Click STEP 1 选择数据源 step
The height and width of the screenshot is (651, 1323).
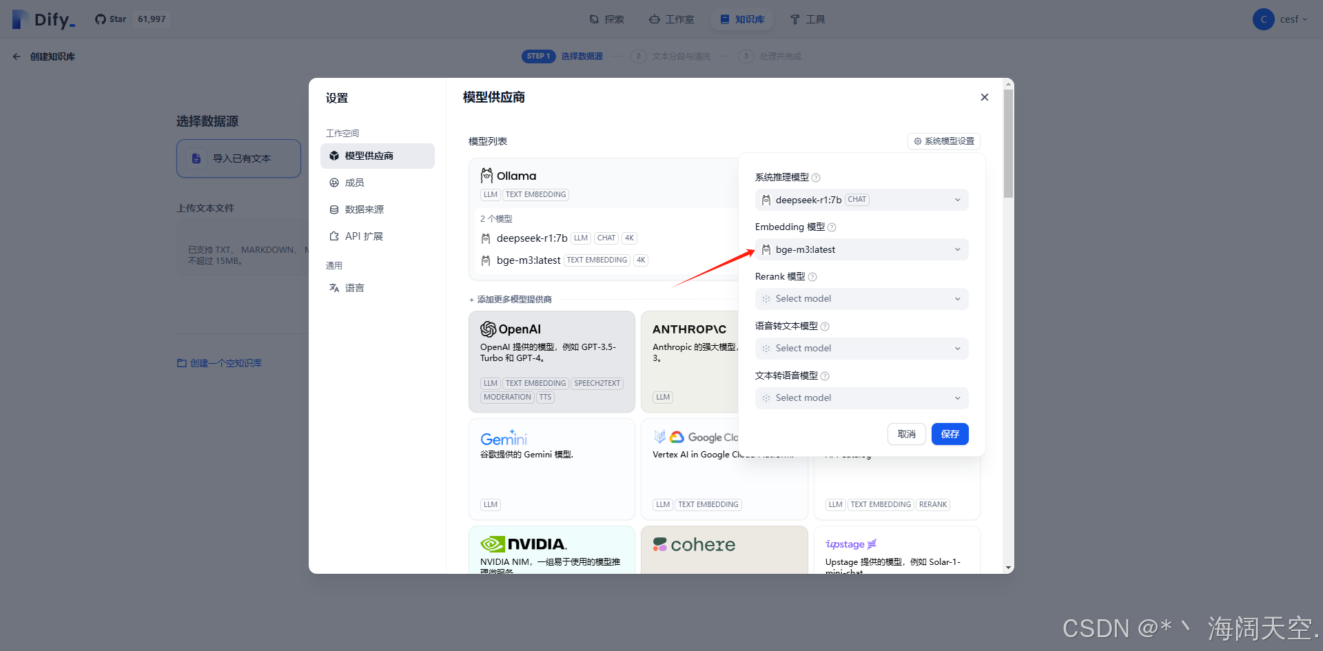(562, 56)
